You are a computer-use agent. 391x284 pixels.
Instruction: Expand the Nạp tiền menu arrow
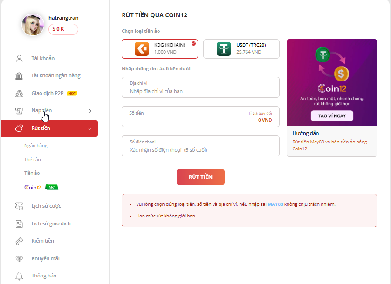pyautogui.click(x=90, y=111)
